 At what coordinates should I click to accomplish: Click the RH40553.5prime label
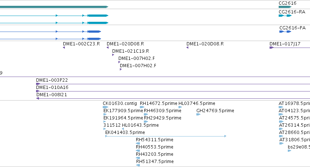coord(154,147)
